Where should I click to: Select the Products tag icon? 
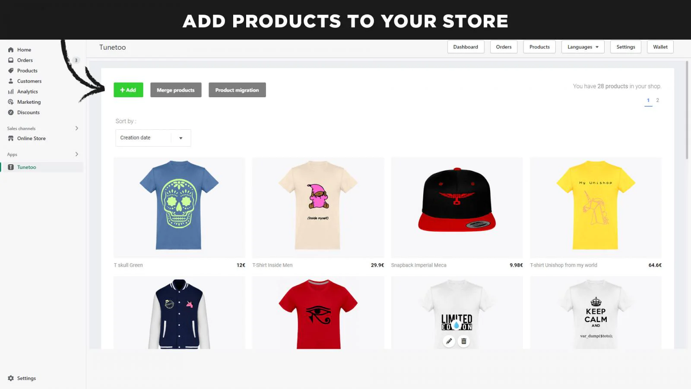[11, 70]
